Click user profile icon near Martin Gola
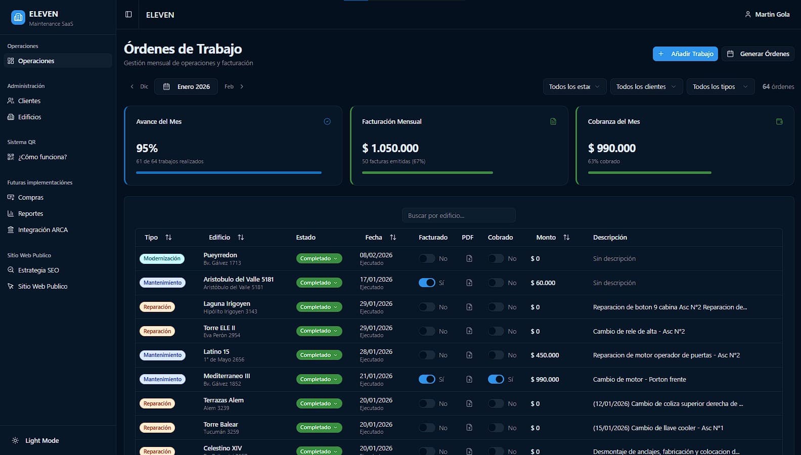The image size is (801, 455). pyautogui.click(x=748, y=15)
